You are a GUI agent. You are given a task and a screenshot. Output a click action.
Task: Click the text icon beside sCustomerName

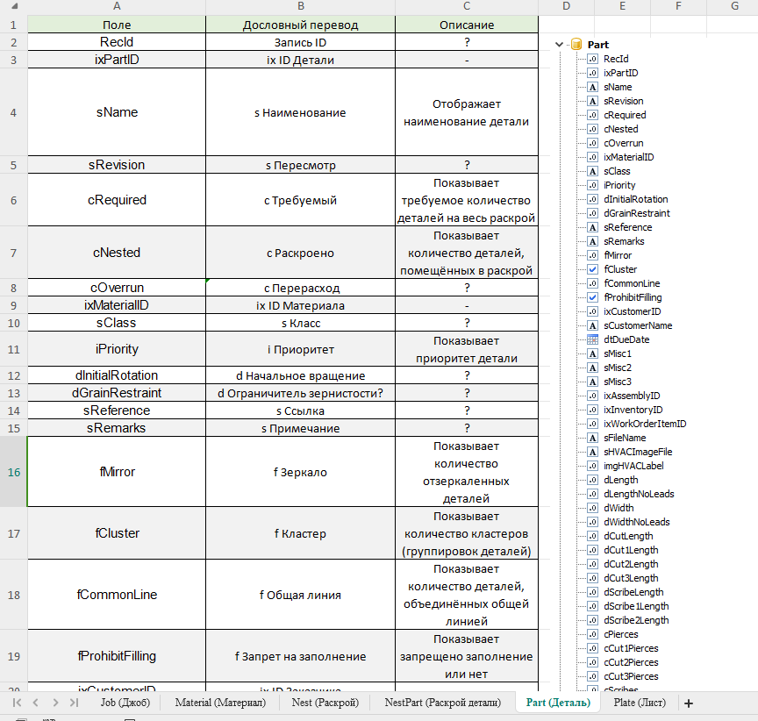pos(593,325)
